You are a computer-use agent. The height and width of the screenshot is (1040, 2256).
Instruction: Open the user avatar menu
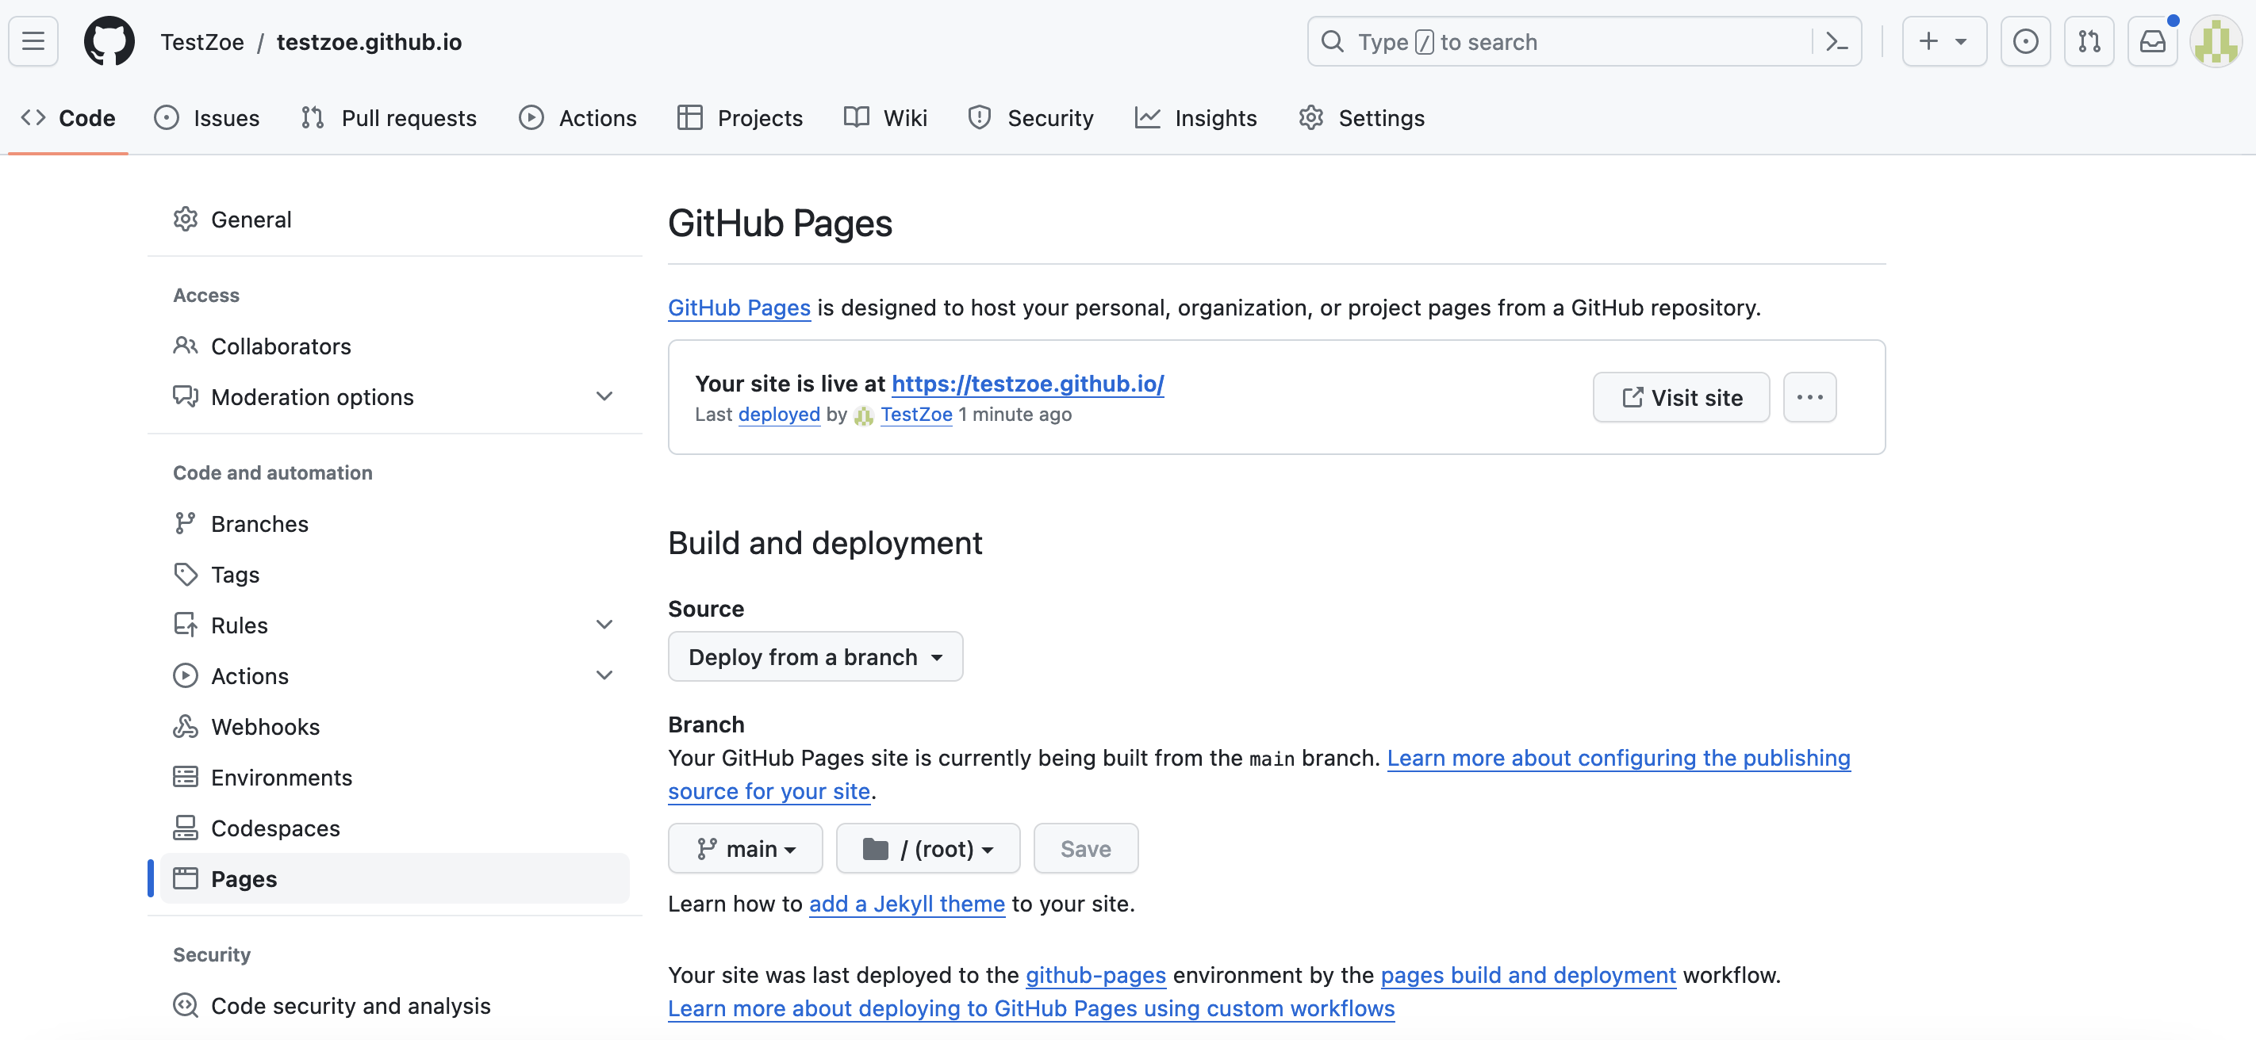2216,41
